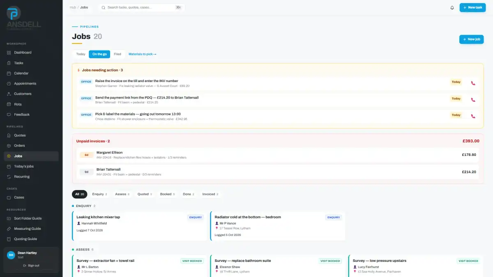Open Margaret Ellison's unpaid invoice
493x277 pixels.
click(x=278, y=155)
